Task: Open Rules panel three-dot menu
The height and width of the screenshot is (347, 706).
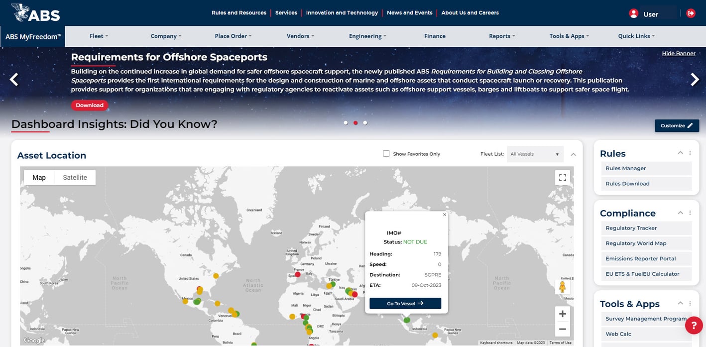Action: tap(690, 153)
